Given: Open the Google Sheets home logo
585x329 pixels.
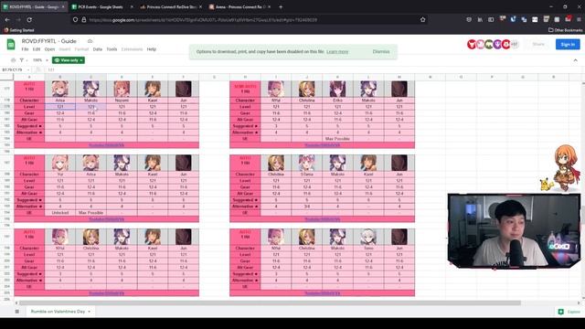Looking at the screenshot, I should 11,45.
